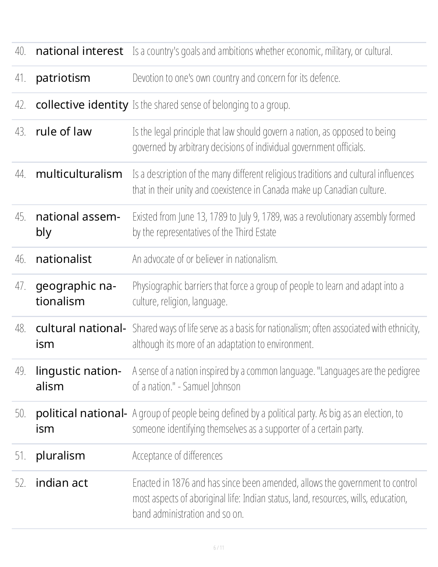Click the "cultural nationalism" term
The image size is (438, 567).
click(x=81, y=336)
